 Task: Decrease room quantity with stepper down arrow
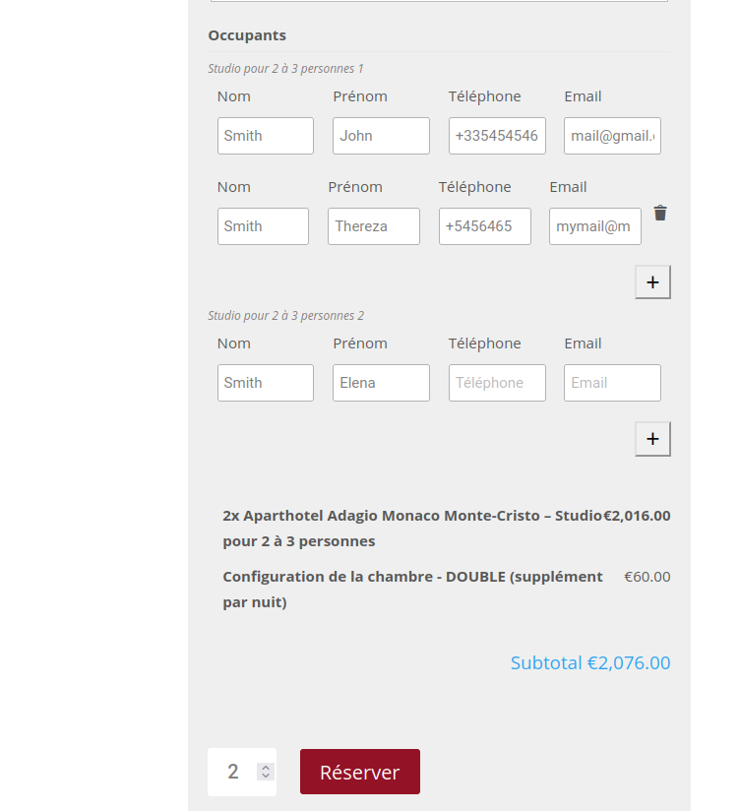click(x=266, y=777)
